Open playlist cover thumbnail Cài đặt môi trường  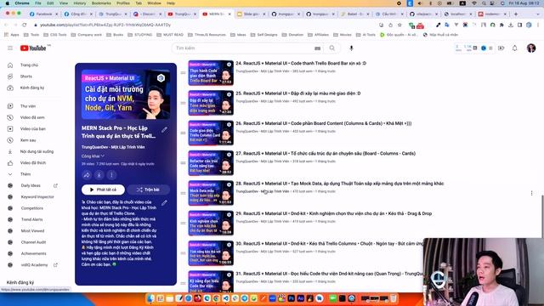point(126,94)
